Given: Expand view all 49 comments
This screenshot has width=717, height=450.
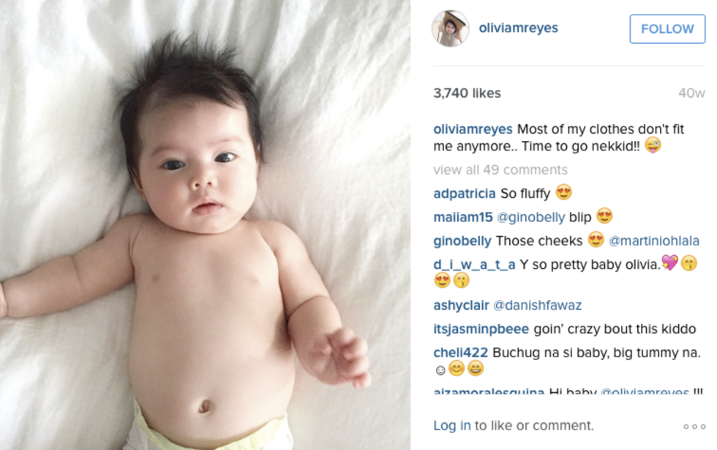Looking at the screenshot, I should click(x=500, y=169).
